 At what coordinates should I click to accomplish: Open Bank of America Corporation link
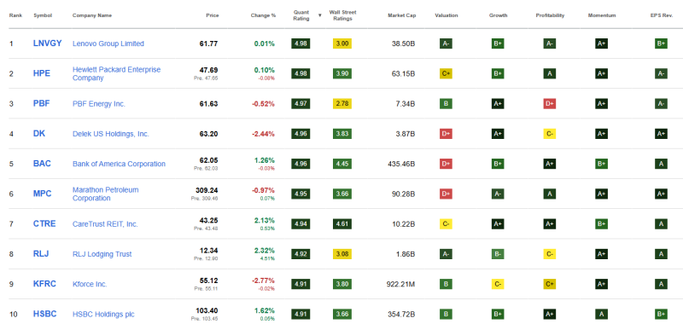(119, 164)
